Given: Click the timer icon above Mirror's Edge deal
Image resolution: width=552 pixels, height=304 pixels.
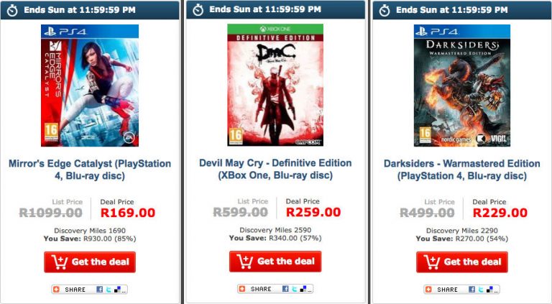Looking at the screenshot, I should [x=12, y=10].
